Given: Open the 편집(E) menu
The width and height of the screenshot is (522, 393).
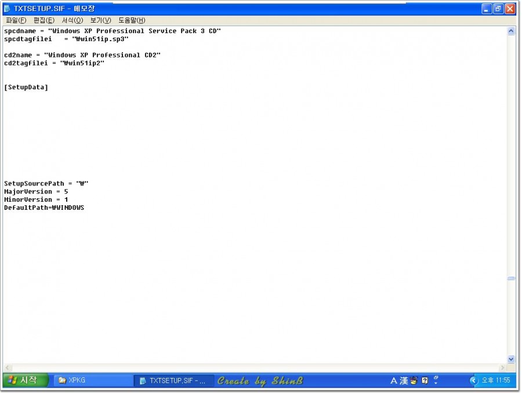Looking at the screenshot, I should pyautogui.click(x=44, y=20).
